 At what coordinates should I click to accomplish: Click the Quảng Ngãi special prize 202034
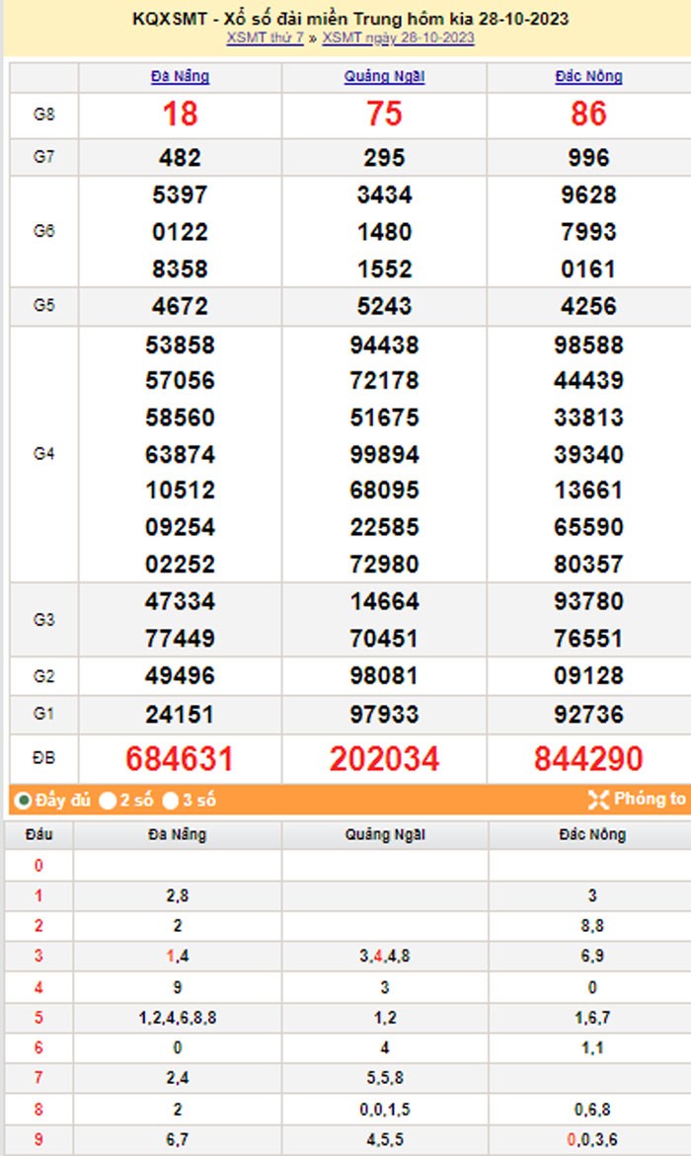tap(384, 758)
